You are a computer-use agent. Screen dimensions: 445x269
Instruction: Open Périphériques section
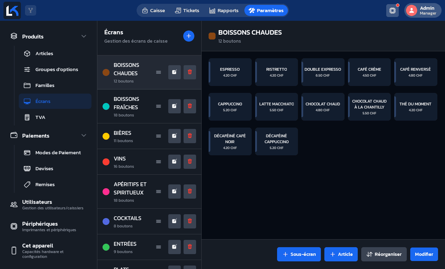click(x=49, y=226)
